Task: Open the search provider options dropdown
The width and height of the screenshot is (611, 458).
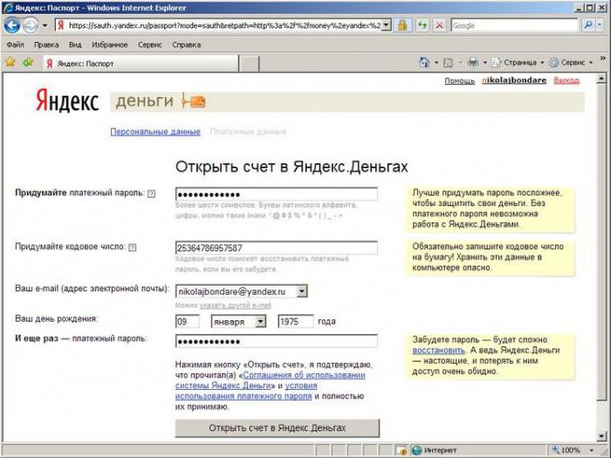Action: click(601, 25)
